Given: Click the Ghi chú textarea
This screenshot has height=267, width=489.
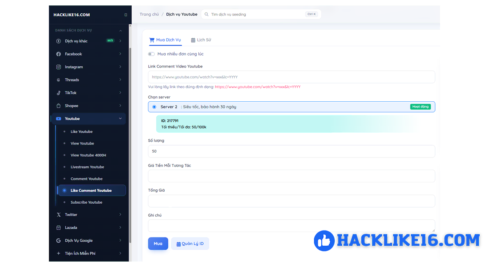Looking at the screenshot, I should pos(291,226).
